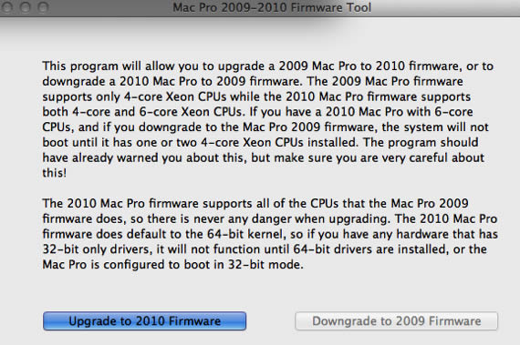520x345 pixels.
Task: Minimize the Firmware Tool window
Action: click(x=25, y=7)
